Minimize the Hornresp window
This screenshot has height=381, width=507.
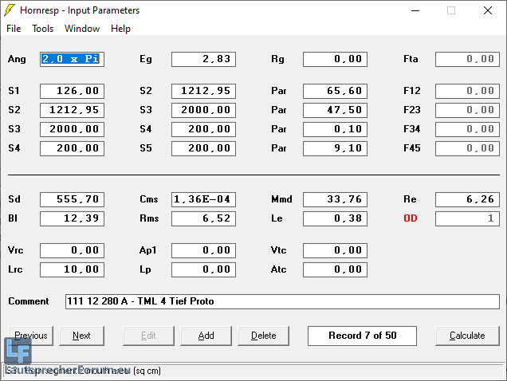(414, 10)
